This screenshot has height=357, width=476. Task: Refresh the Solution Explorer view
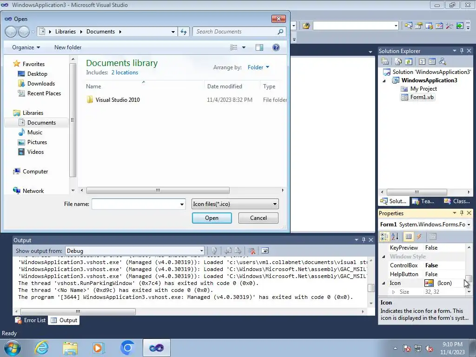click(408, 61)
